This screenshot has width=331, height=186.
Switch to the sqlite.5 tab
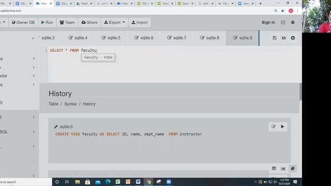(111, 38)
